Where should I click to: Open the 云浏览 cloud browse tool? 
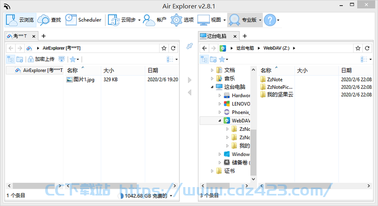tap(20, 20)
